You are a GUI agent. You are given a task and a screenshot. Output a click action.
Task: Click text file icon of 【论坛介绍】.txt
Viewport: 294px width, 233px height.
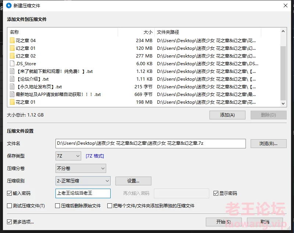(12, 79)
